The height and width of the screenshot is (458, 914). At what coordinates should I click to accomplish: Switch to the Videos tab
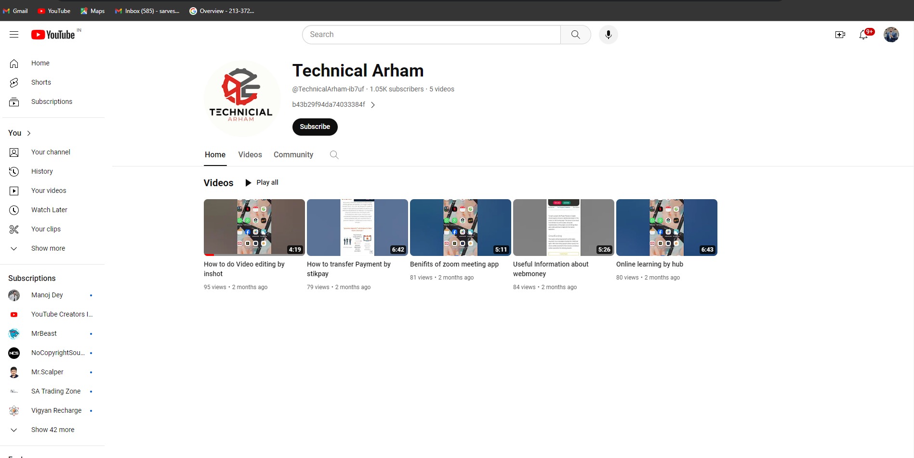coord(250,154)
